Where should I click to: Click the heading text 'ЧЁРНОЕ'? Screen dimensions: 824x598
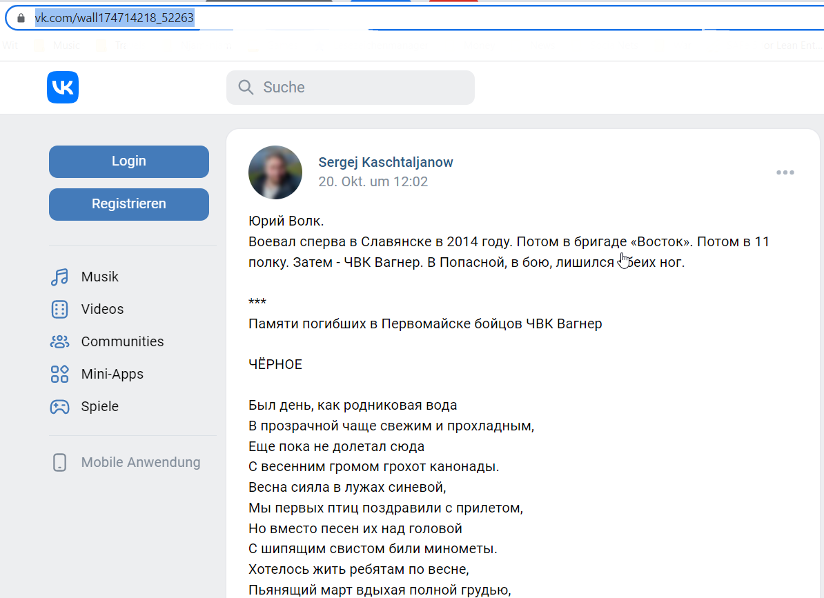pyautogui.click(x=275, y=364)
